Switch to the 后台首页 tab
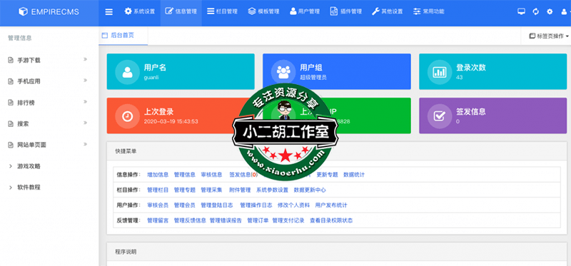 123,36
